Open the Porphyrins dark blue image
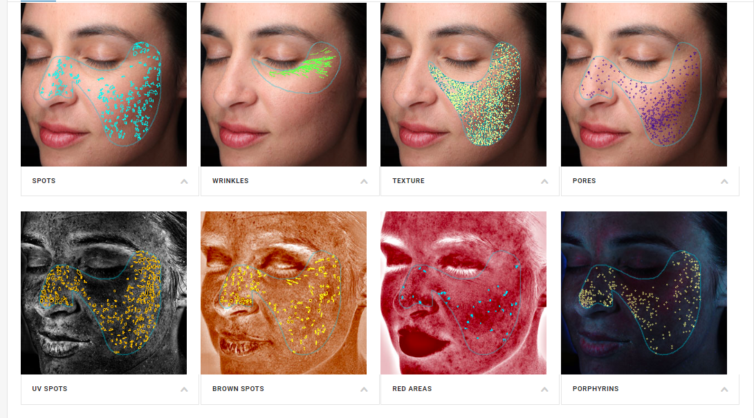The height and width of the screenshot is (418, 754). (x=644, y=293)
